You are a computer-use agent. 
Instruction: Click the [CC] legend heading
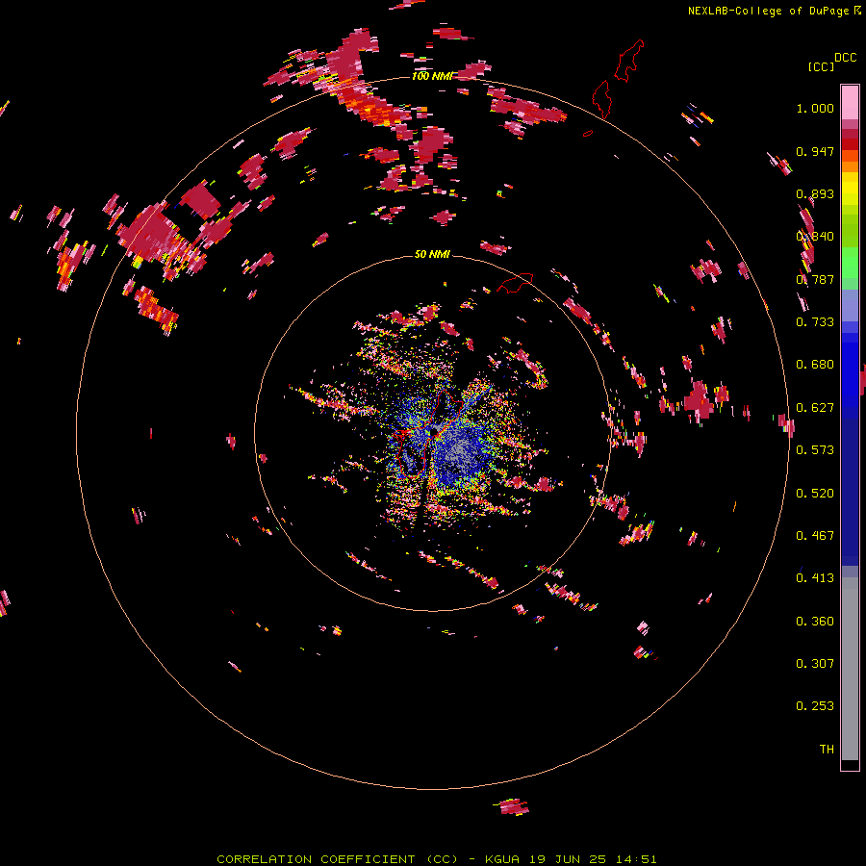pos(821,66)
